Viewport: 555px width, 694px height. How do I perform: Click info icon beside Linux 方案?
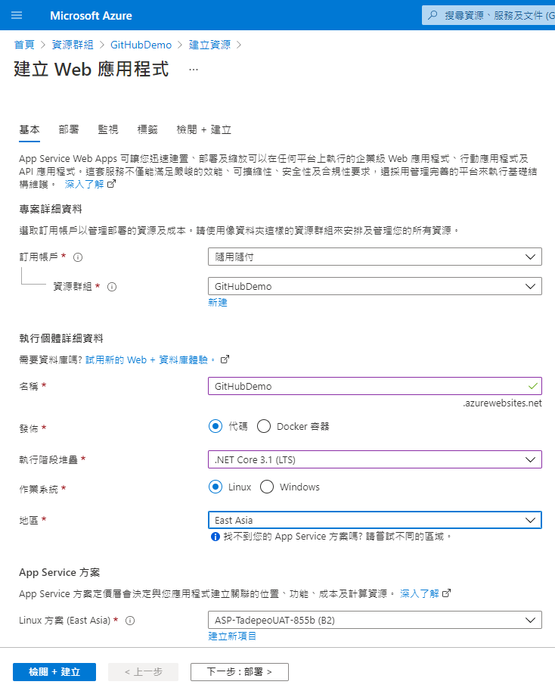coord(130,621)
